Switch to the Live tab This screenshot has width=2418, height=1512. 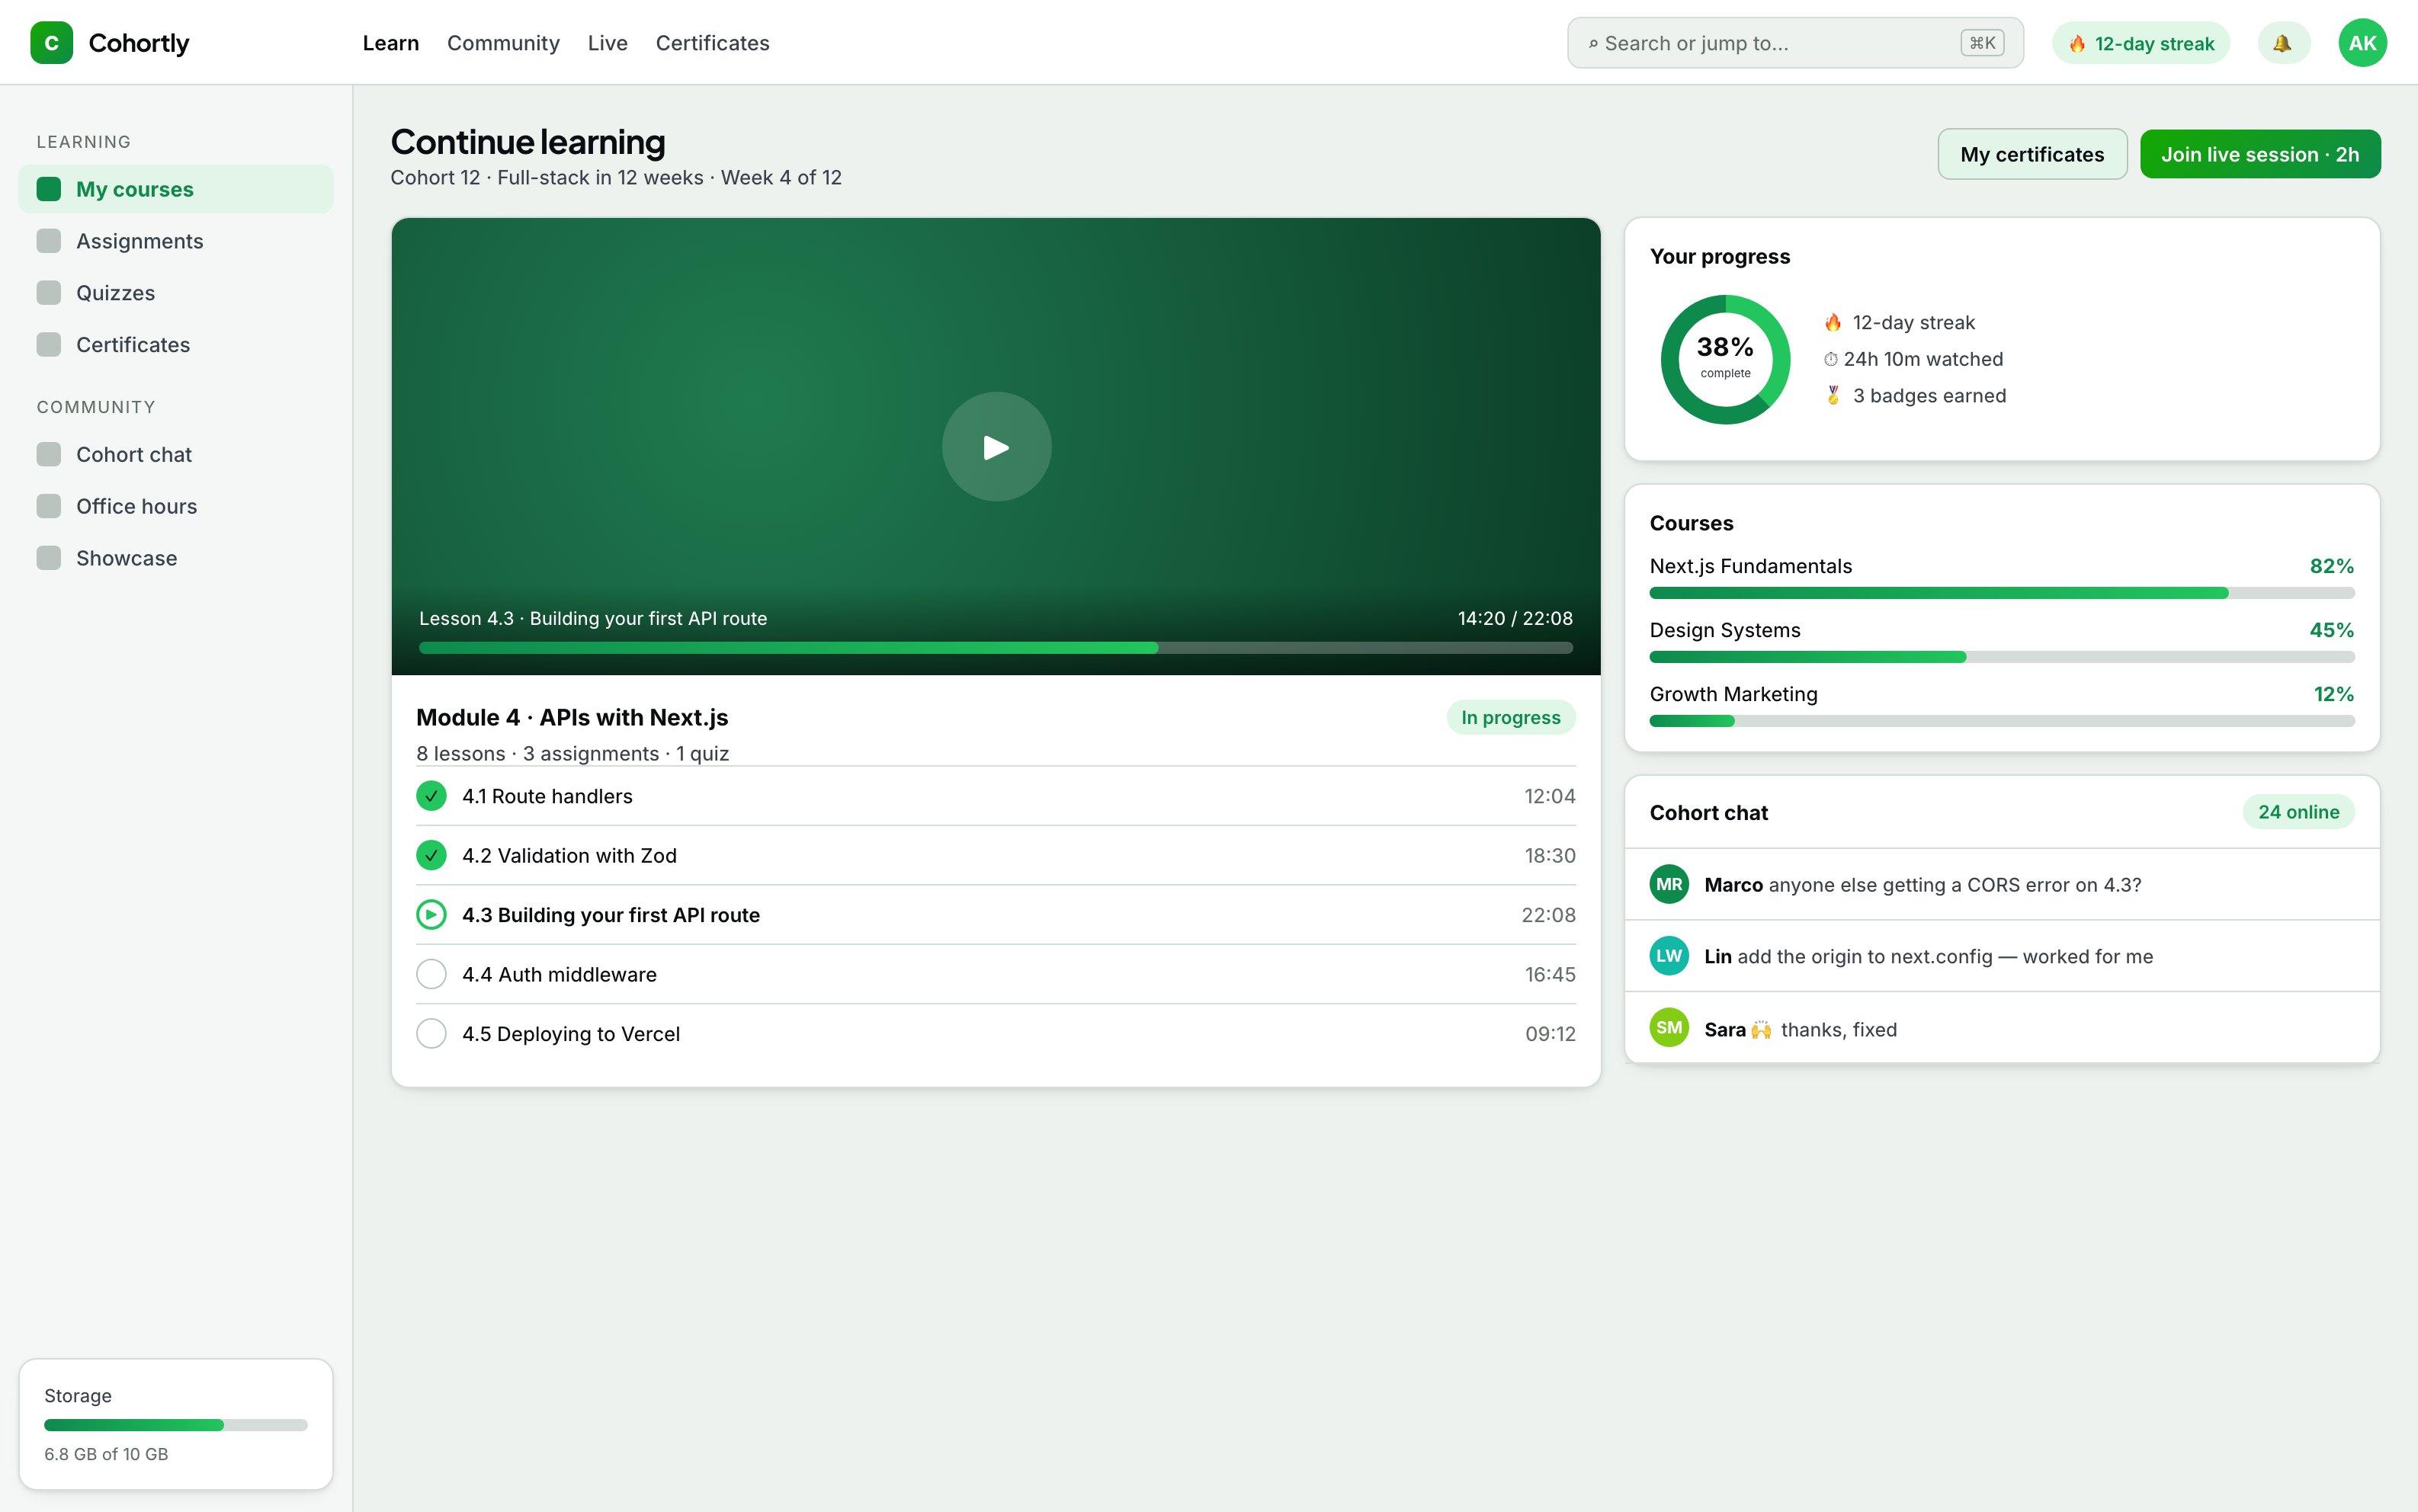click(608, 43)
